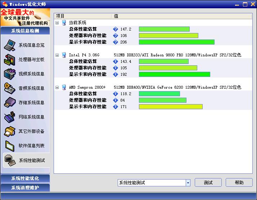
Task: Open 系统信息总览 laptop icon
Action: point(10,45)
